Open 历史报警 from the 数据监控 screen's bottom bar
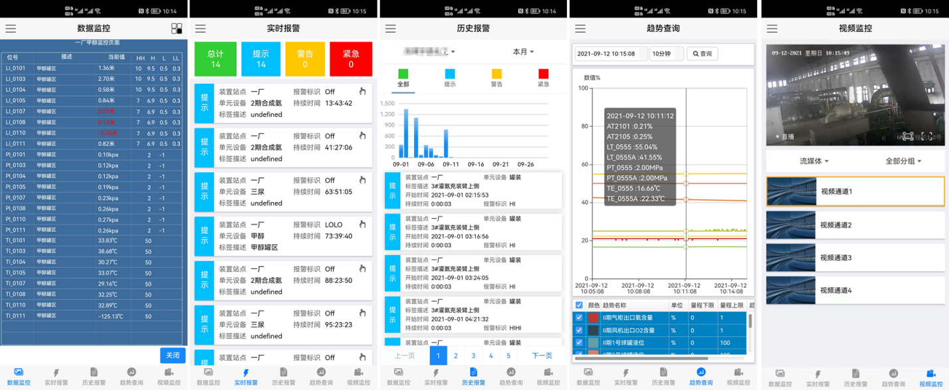949x390 pixels. [x=94, y=377]
